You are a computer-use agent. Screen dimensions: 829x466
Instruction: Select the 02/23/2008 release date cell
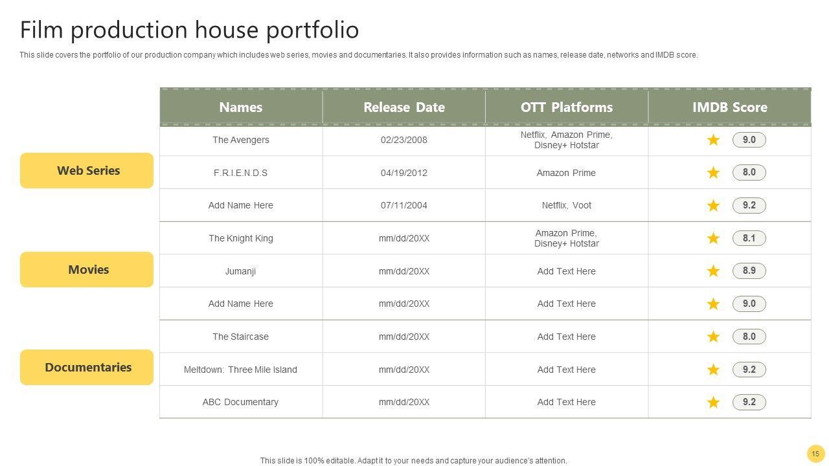(404, 140)
